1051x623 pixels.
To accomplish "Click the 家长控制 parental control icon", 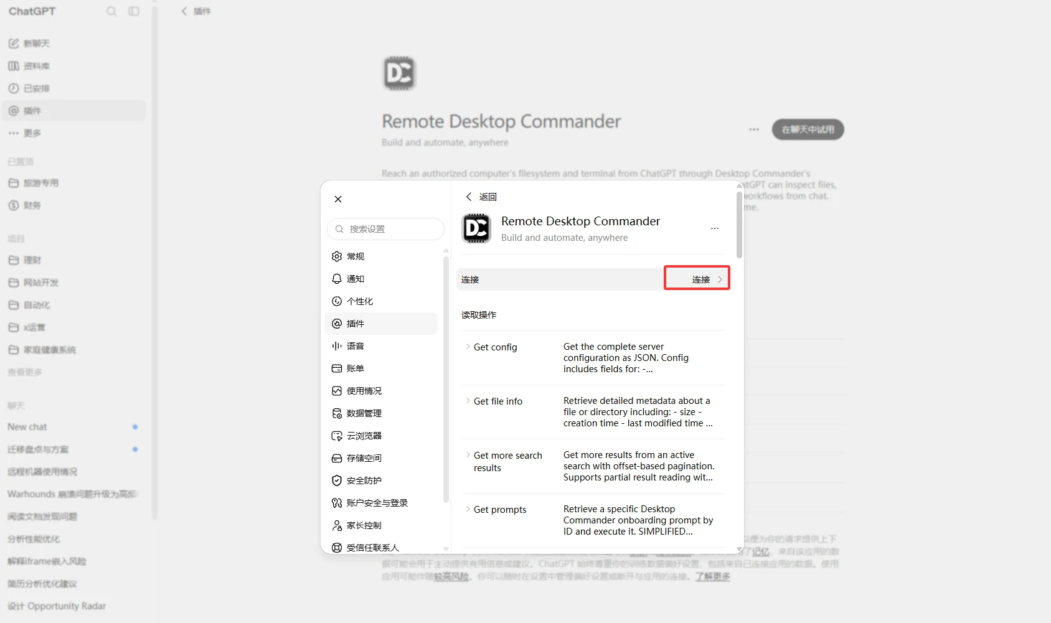I will click(337, 525).
